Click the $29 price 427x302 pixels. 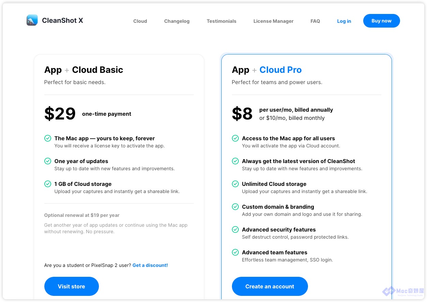click(x=60, y=114)
